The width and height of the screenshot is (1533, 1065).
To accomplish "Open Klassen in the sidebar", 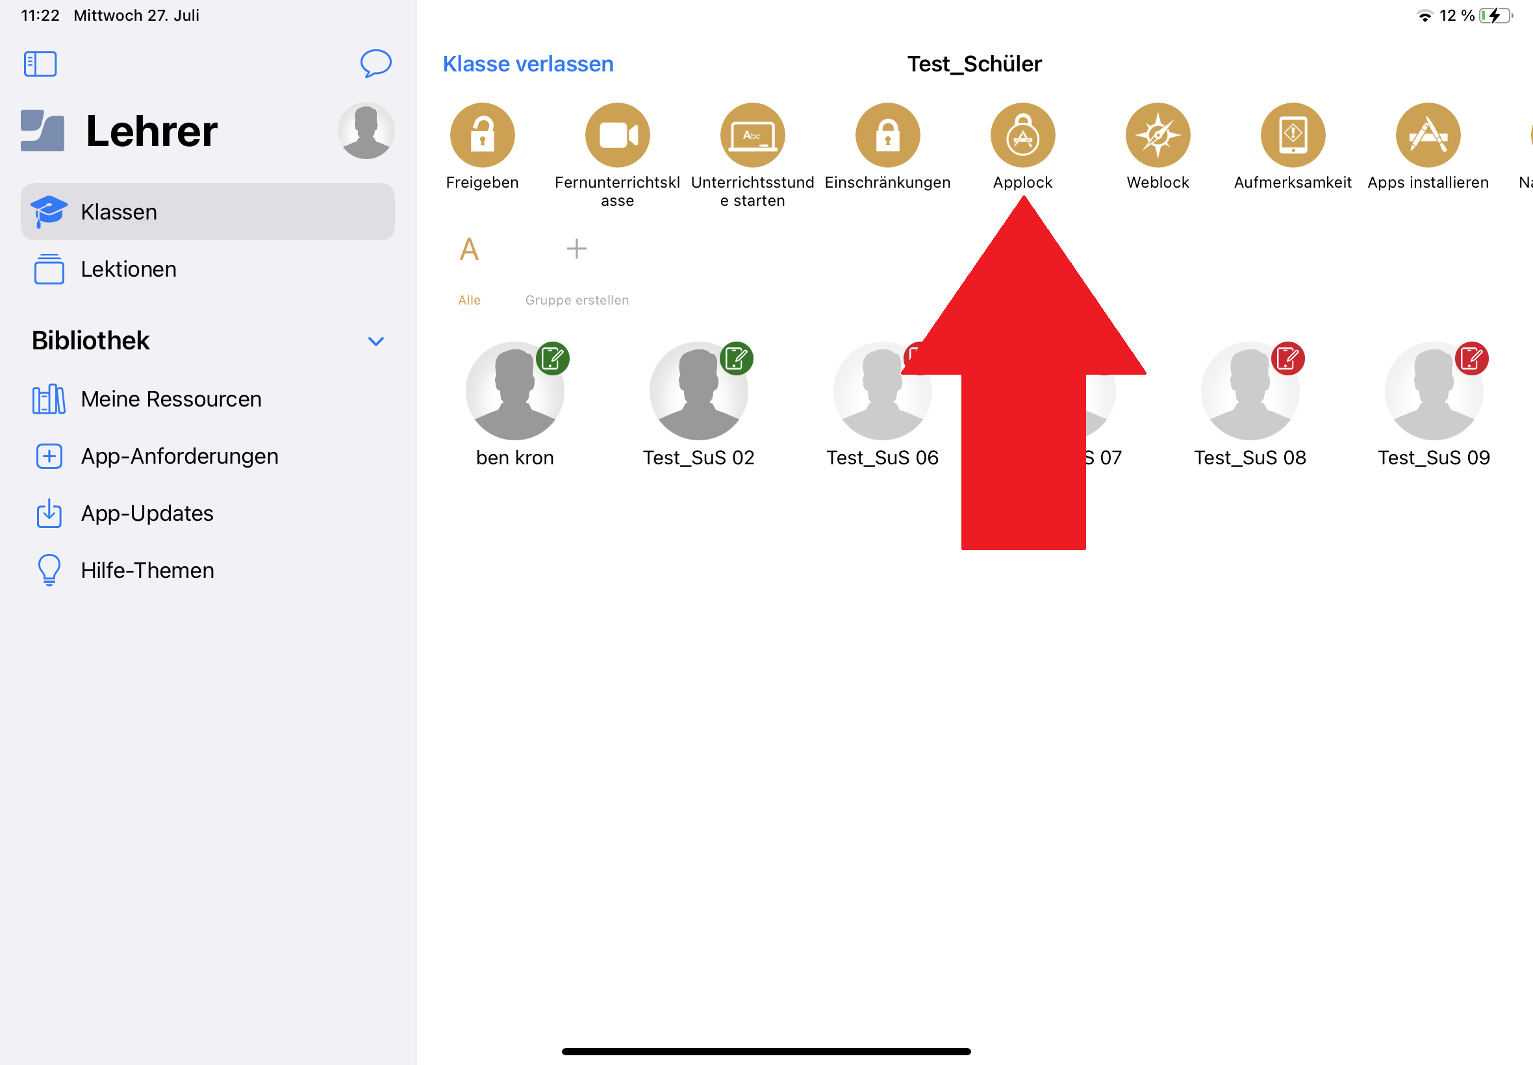I will pyautogui.click(x=208, y=212).
